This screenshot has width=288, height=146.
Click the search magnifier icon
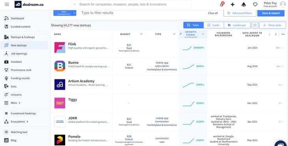pos(75,4)
